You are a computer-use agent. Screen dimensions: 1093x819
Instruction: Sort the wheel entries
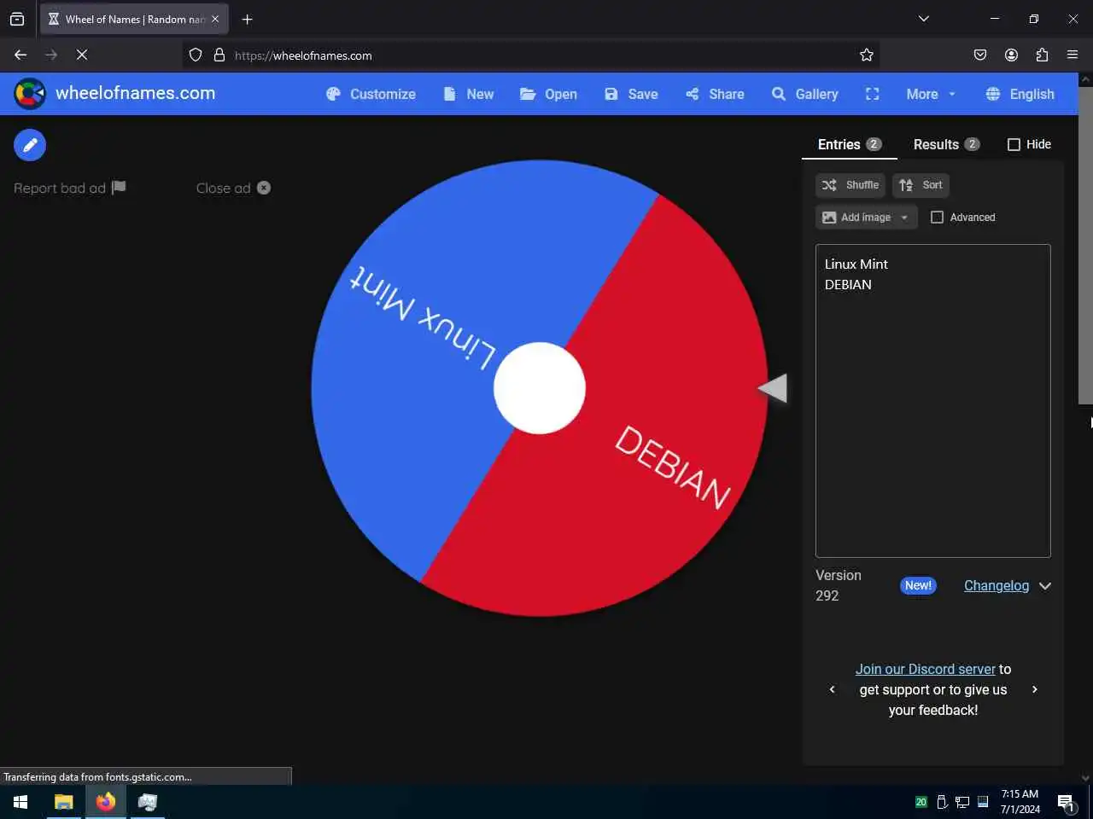point(921,185)
